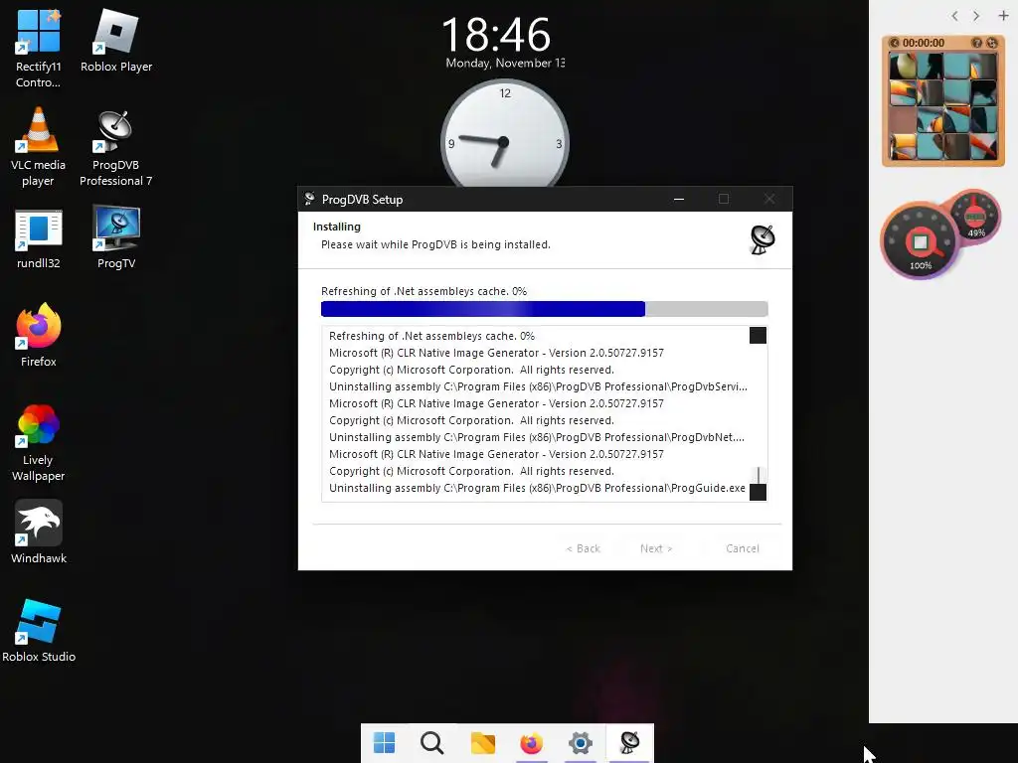Click the log list scroll-up arrow

(x=758, y=336)
